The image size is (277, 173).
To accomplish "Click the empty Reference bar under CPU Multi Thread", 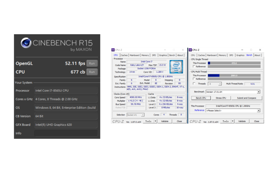I will tap(234, 79).
